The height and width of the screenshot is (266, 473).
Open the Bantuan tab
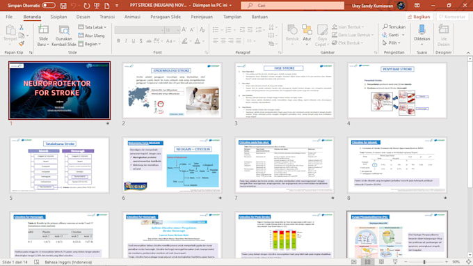pyautogui.click(x=259, y=17)
